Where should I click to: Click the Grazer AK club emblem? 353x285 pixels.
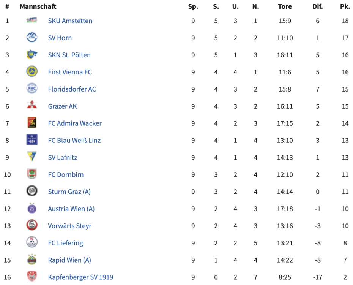pos(32,106)
